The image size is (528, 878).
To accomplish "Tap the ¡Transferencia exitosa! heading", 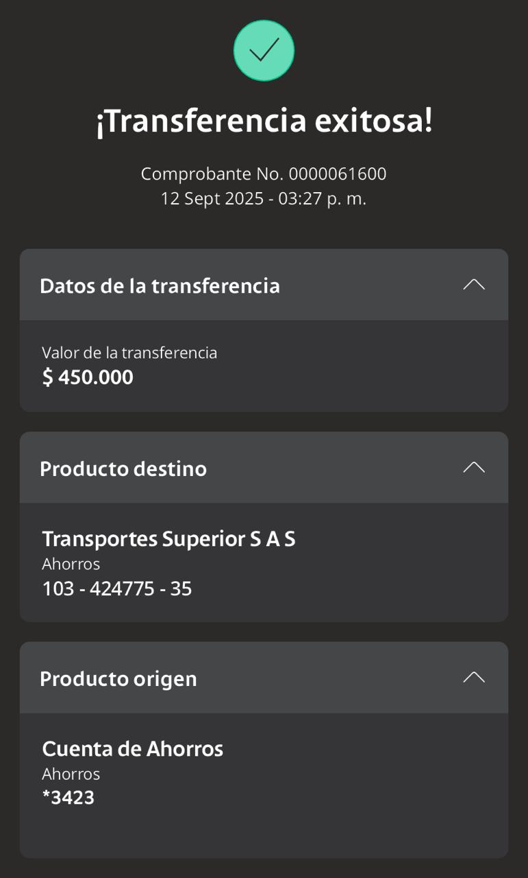I will coord(264,122).
